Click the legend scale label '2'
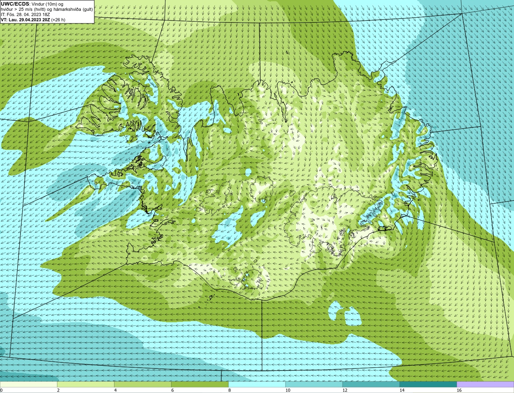Screen dimensions: 514x393 click(58, 390)
